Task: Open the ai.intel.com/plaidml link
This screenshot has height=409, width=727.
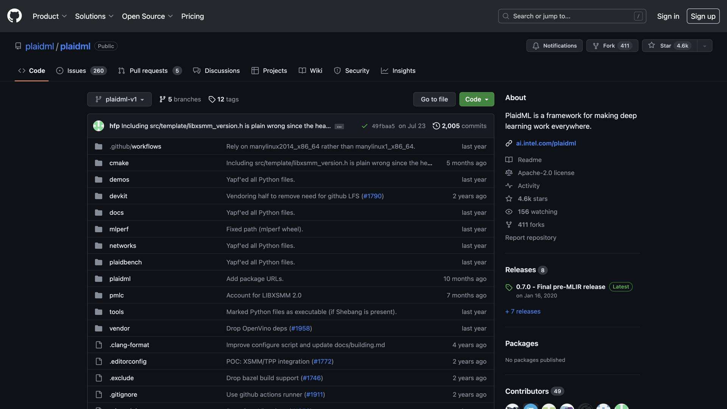Action: [x=546, y=143]
